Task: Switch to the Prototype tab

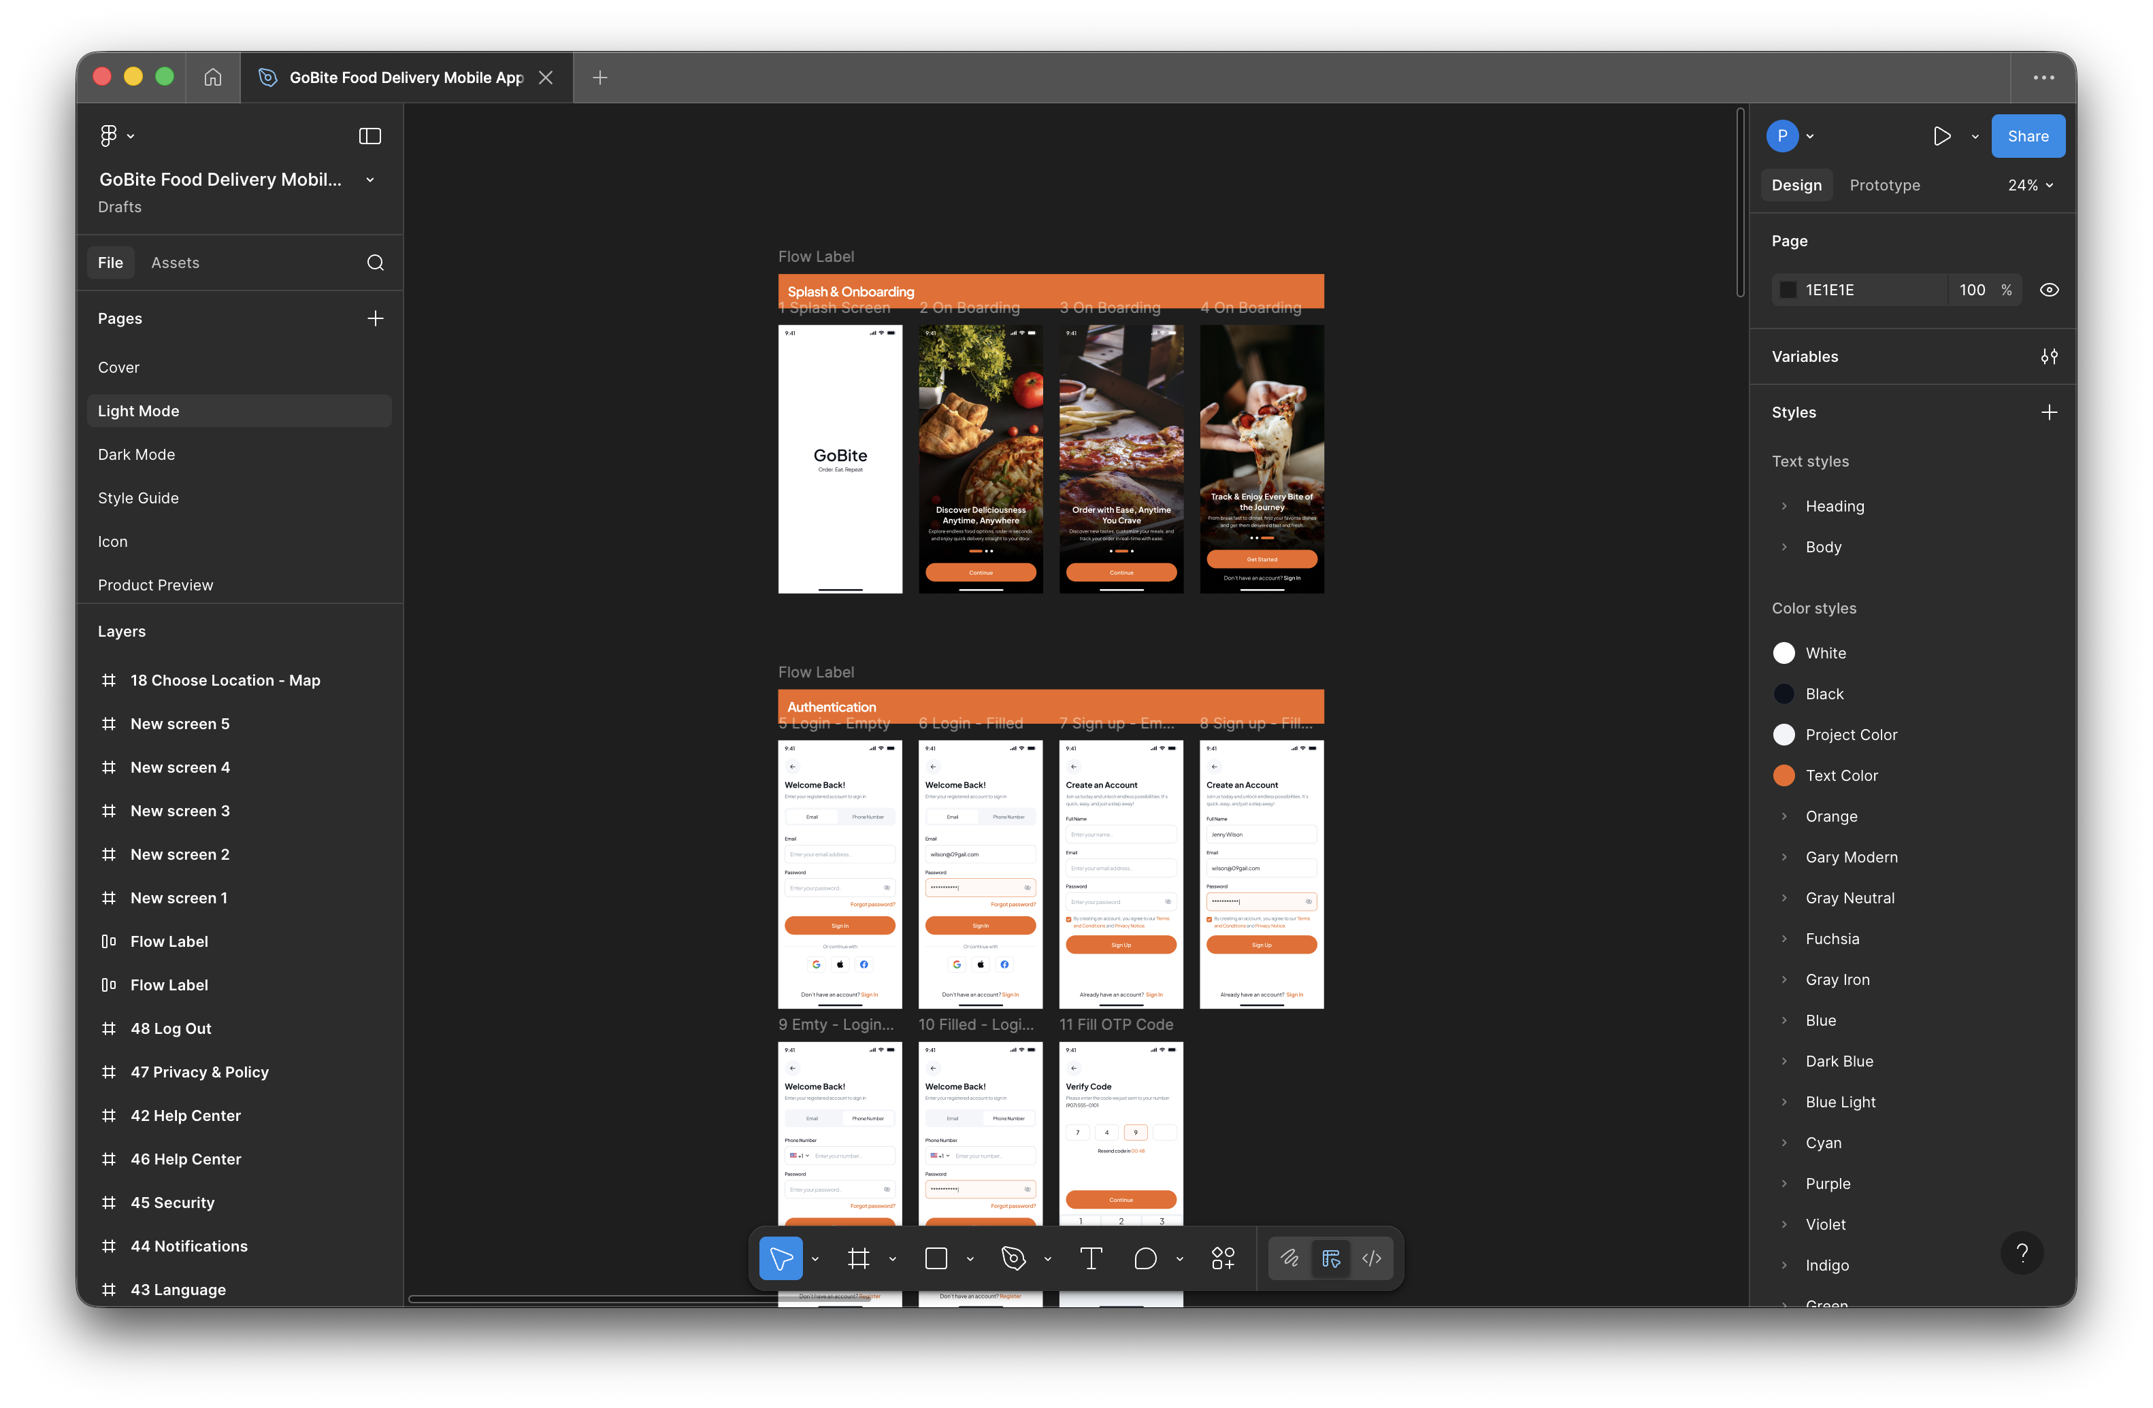Action: pyautogui.click(x=1884, y=184)
